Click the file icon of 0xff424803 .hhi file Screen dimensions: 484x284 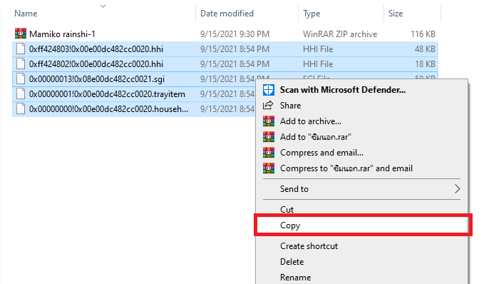(21, 49)
